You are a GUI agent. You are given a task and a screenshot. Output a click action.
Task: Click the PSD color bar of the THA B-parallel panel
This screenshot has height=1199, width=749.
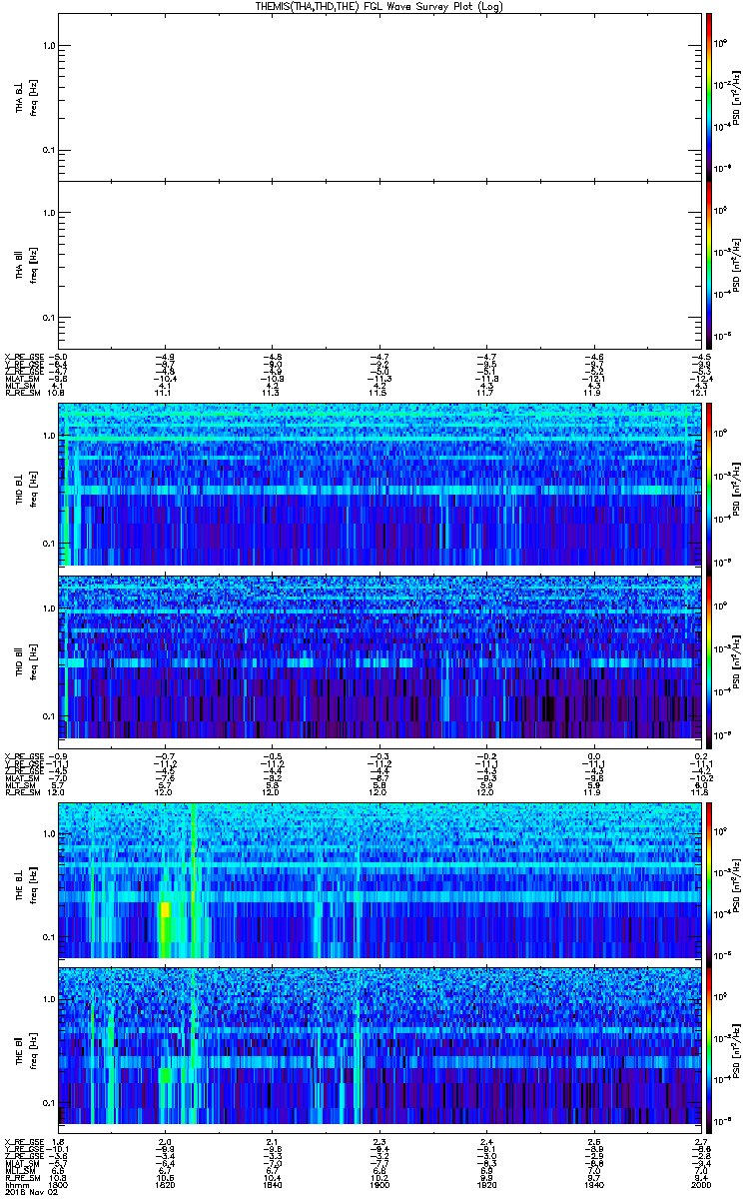tap(708, 264)
